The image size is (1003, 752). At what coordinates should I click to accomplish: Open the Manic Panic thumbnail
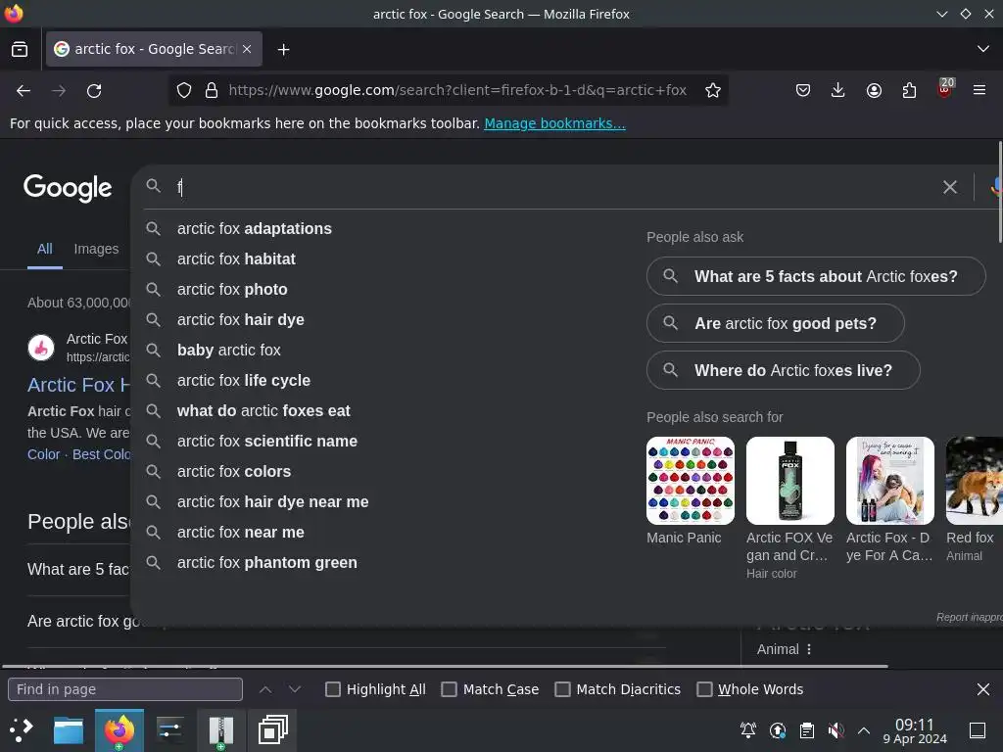click(x=691, y=481)
